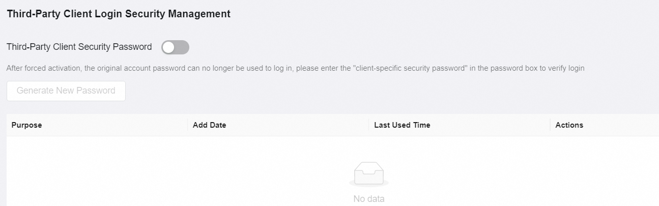Click the Third-Party Client Security Password label

(x=79, y=47)
